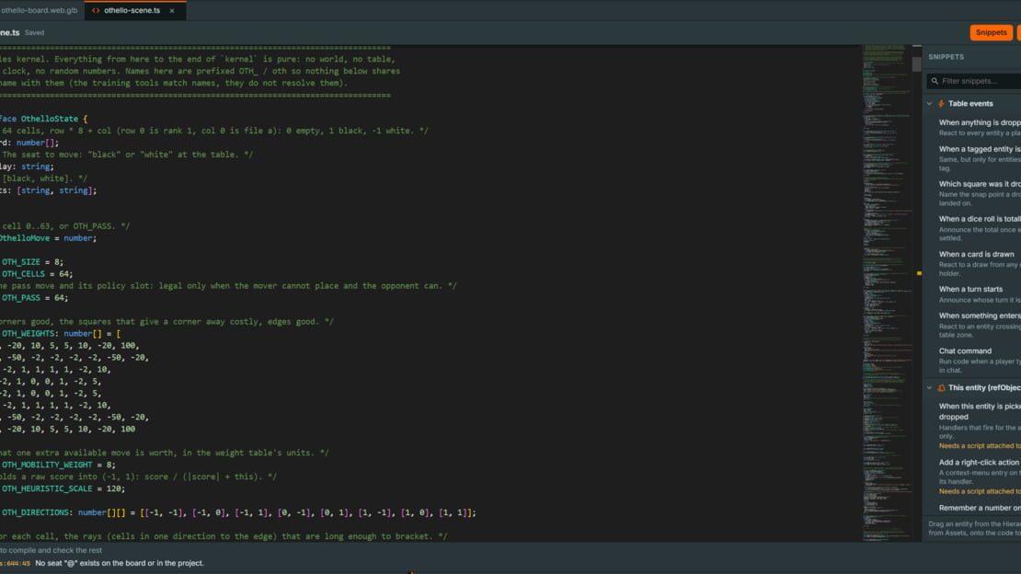Collapse the This entity (refObject) section
This screenshot has width=1021, height=574.
(x=929, y=387)
